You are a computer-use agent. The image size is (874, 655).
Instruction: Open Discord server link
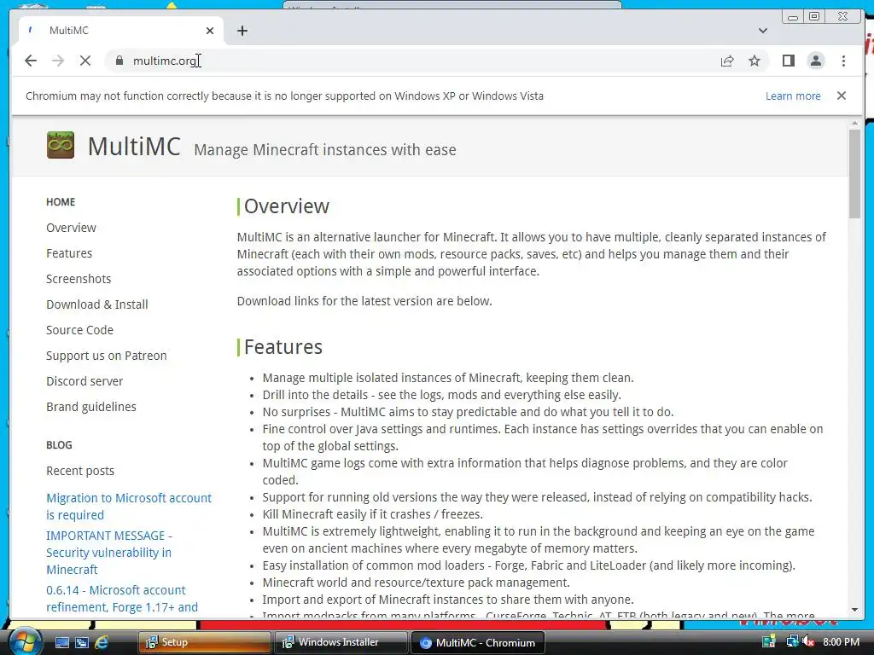tap(84, 381)
